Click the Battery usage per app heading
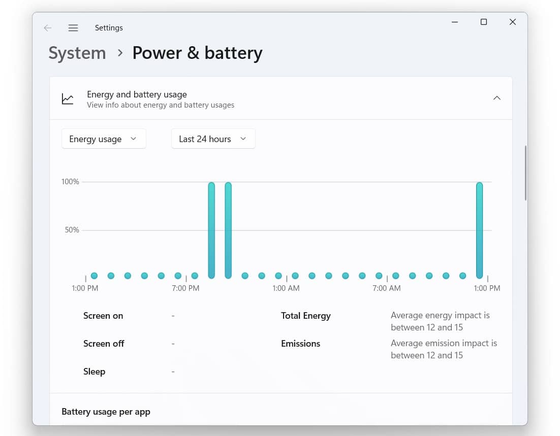 click(x=106, y=412)
